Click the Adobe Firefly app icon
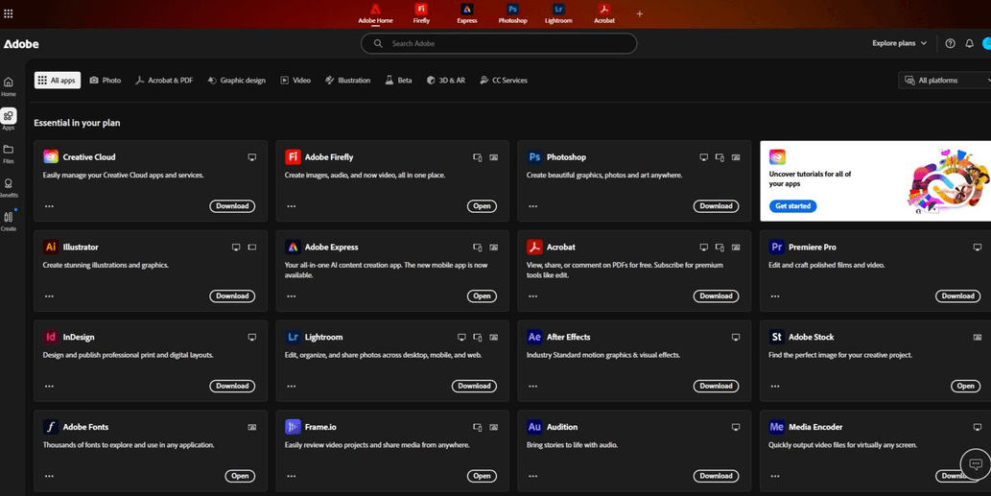The image size is (991, 496). point(293,156)
